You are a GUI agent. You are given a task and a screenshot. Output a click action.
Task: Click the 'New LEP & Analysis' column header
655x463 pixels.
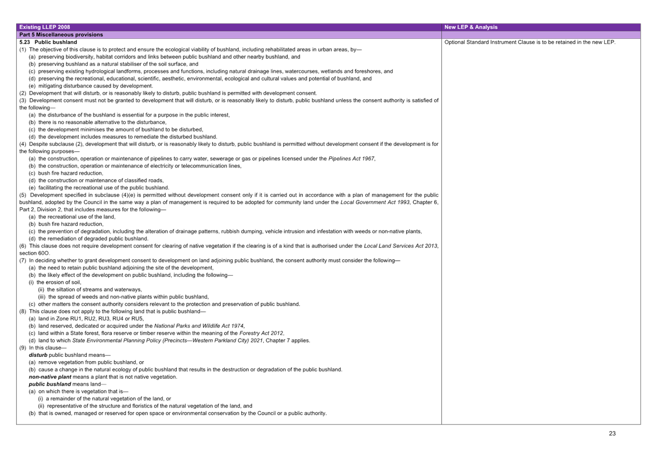[541, 27]
